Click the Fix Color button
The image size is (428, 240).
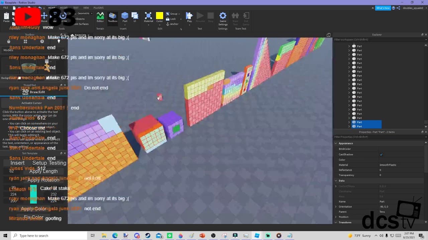33,217
